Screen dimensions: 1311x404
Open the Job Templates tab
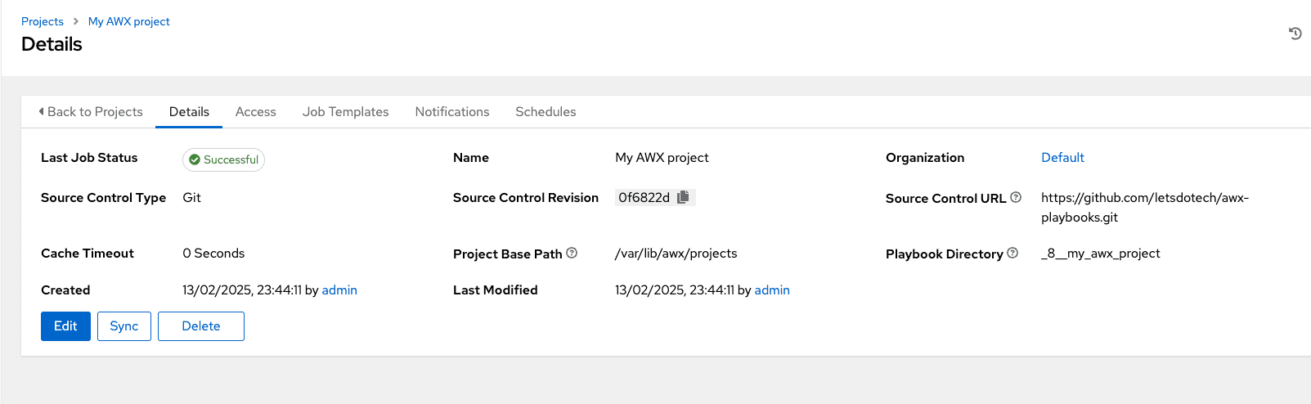345,112
